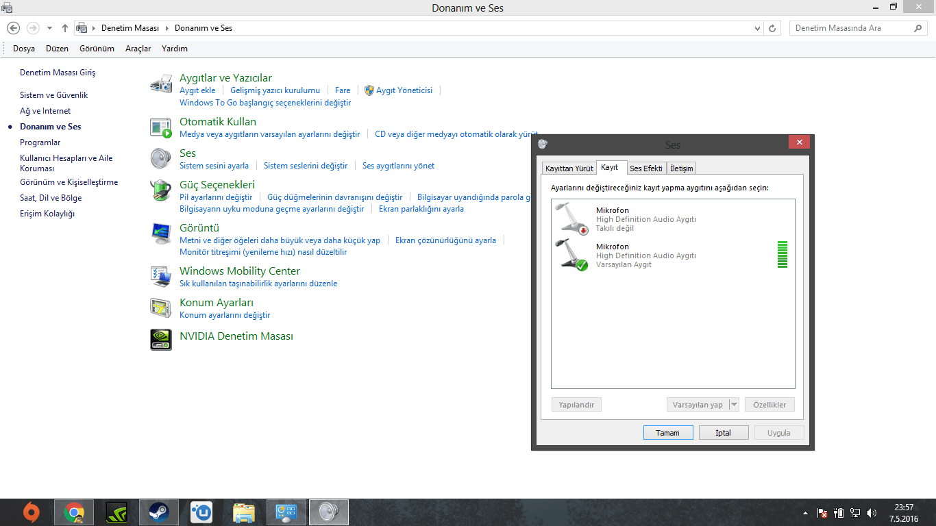This screenshot has width=936, height=526.
Task: Open the Düzen menu
Action: click(x=58, y=49)
